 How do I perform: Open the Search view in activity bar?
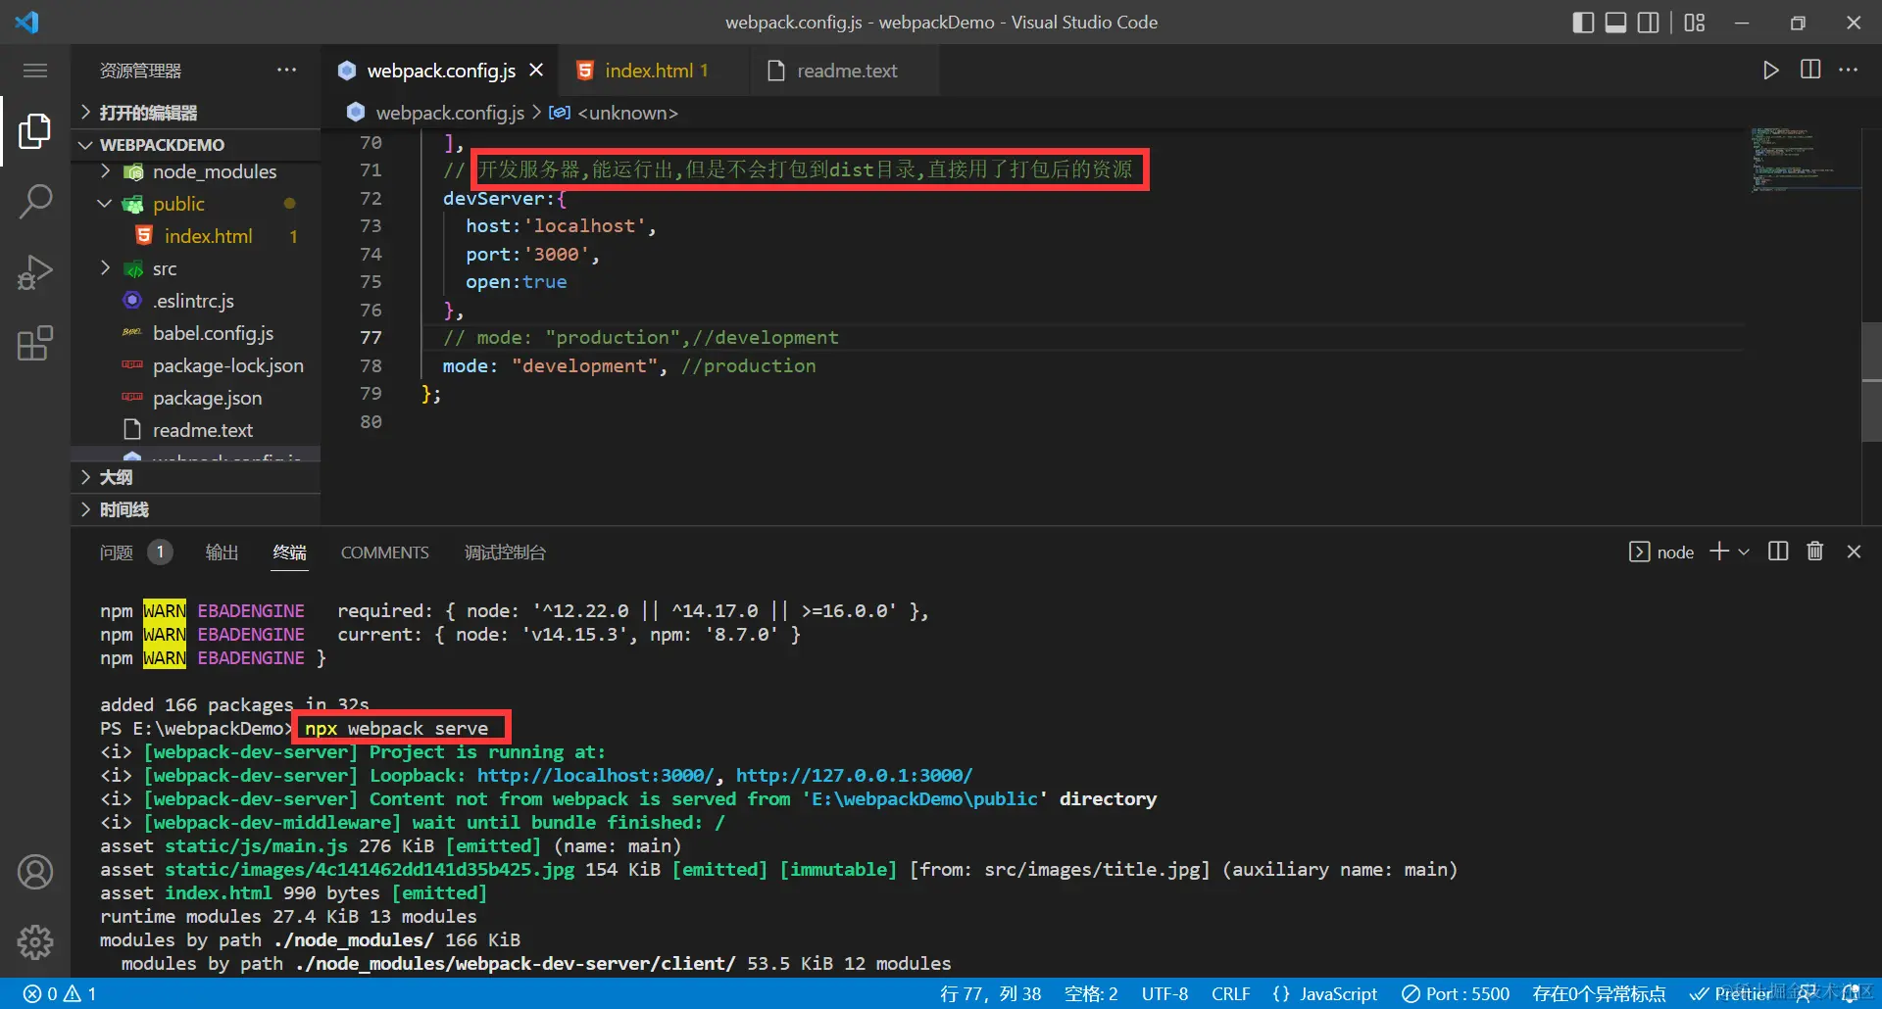[35, 202]
